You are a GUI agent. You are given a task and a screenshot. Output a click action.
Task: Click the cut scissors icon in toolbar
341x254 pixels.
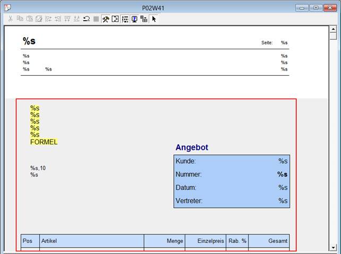10,19
